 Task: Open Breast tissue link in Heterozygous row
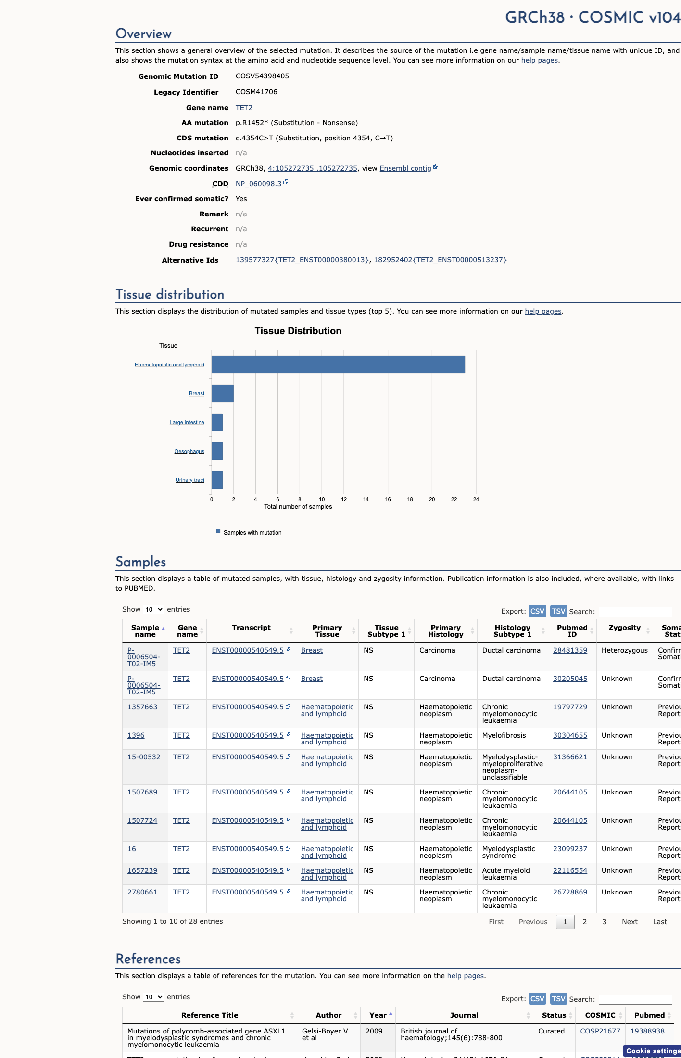point(312,650)
